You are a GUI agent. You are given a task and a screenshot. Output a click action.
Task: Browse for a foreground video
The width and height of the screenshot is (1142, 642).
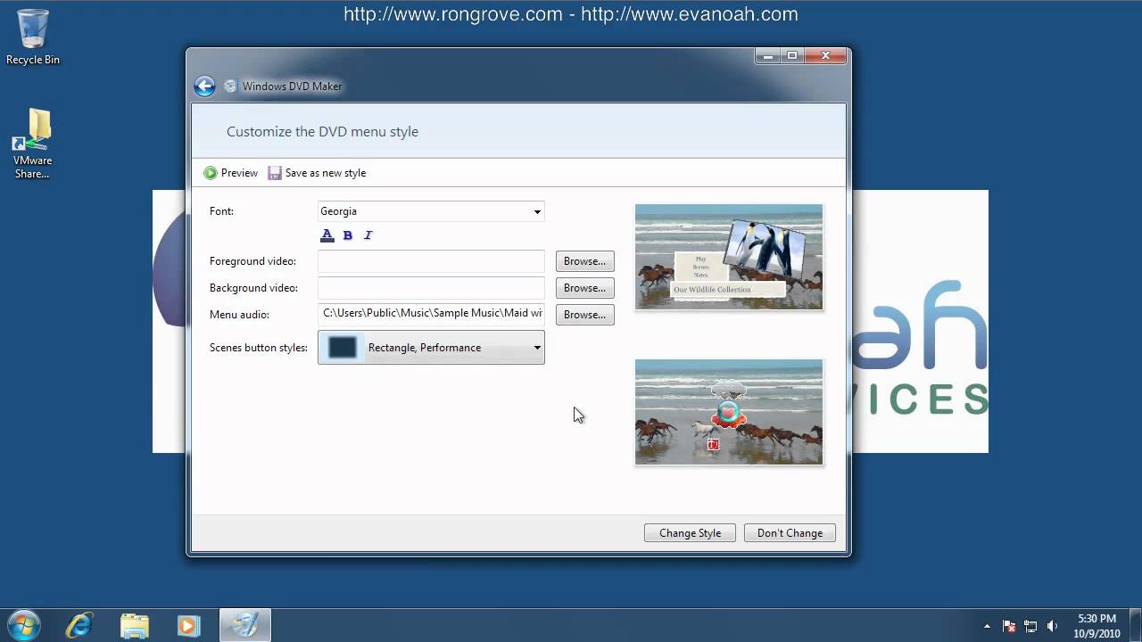point(585,261)
